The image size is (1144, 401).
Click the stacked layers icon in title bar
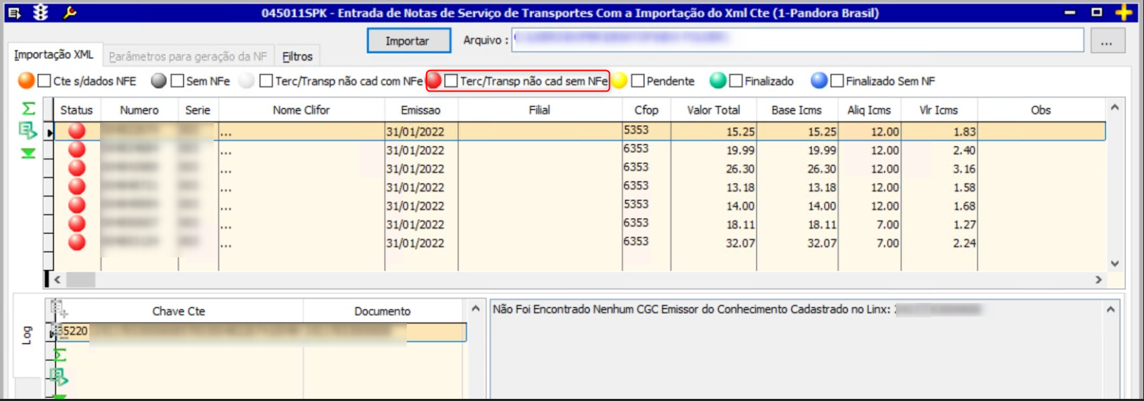41,12
